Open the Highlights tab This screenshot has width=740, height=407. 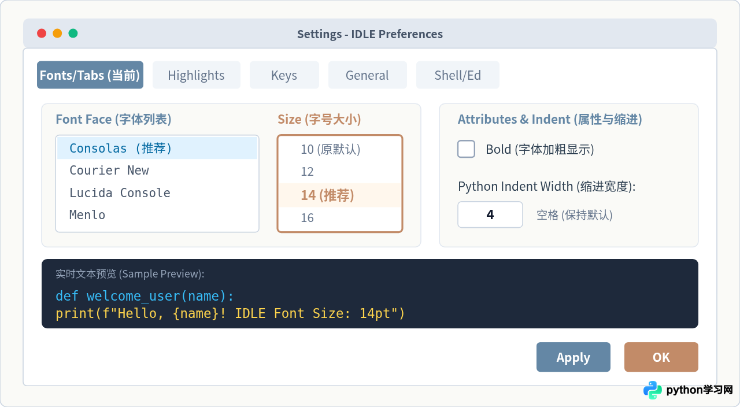coord(197,75)
